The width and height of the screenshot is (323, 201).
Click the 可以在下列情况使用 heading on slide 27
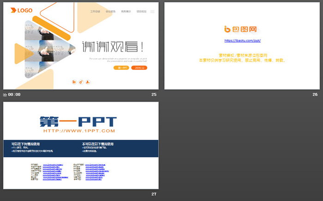point(25,144)
